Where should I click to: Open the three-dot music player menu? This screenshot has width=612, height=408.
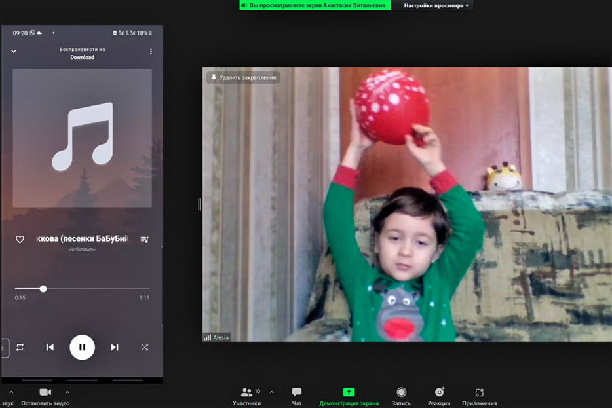151,52
